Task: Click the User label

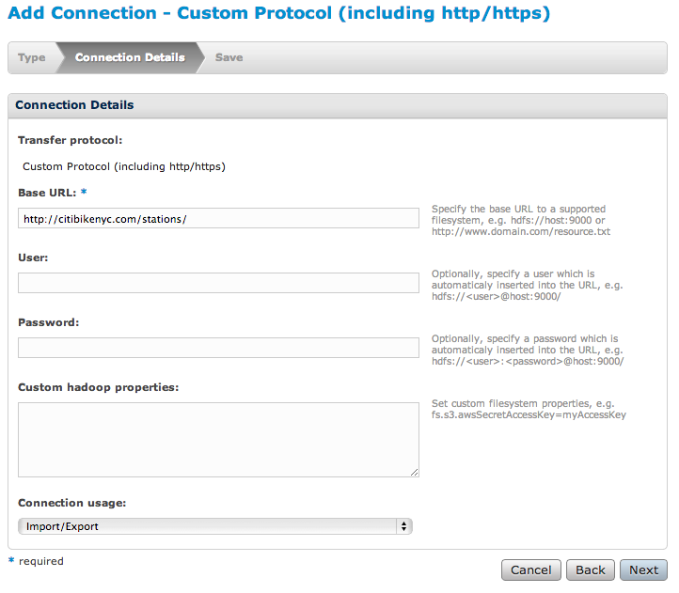Action: click(33, 257)
